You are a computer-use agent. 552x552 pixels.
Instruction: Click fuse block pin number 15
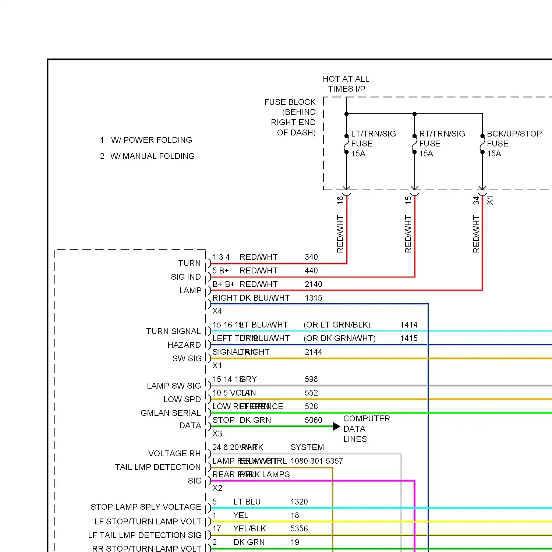(408, 200)
